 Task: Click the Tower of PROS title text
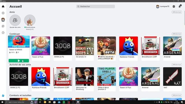pyautogui.click(x=16, y=50)
